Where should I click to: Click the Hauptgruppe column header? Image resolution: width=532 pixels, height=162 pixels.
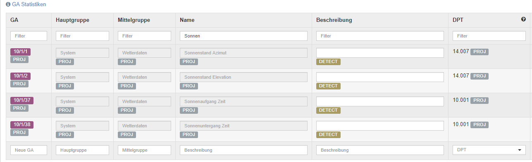coord(72,20)
